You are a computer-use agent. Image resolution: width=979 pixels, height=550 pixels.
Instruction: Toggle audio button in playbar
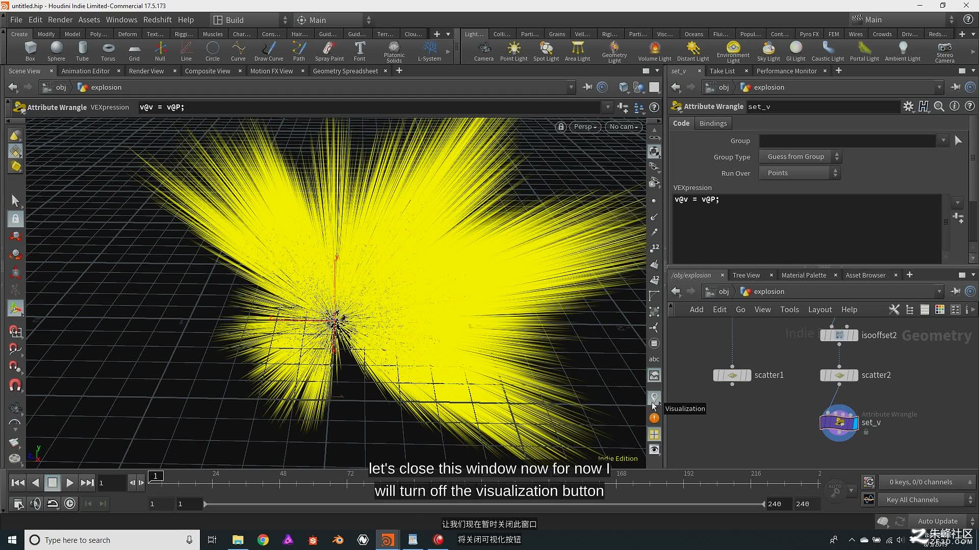coord(35,504)
